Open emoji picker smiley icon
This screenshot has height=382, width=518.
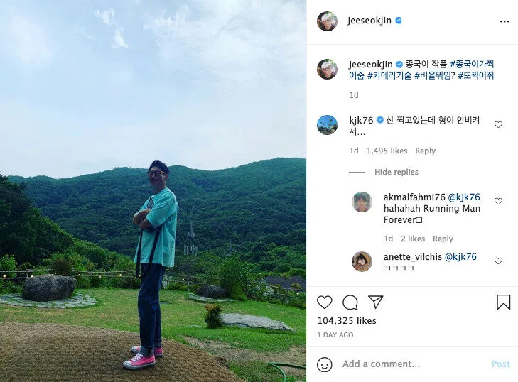point(325,364)
